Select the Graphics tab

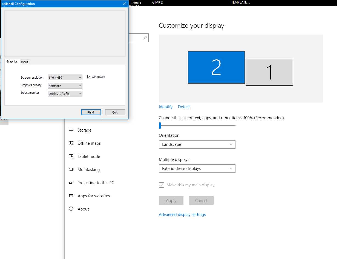point(12,62)
